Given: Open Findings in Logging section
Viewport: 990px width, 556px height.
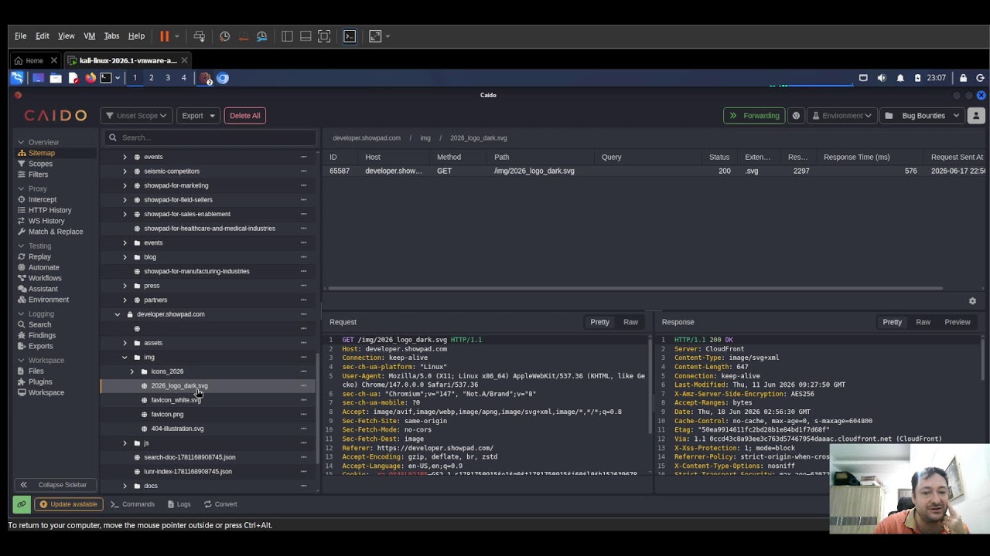Looking at the screenshot, I should coord(42,335).
